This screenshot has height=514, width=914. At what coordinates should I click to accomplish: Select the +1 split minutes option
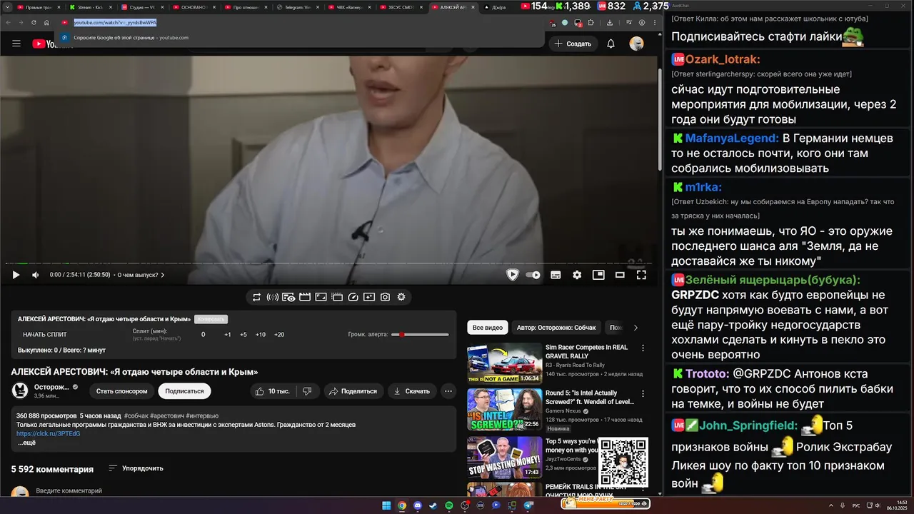(227, 335)
